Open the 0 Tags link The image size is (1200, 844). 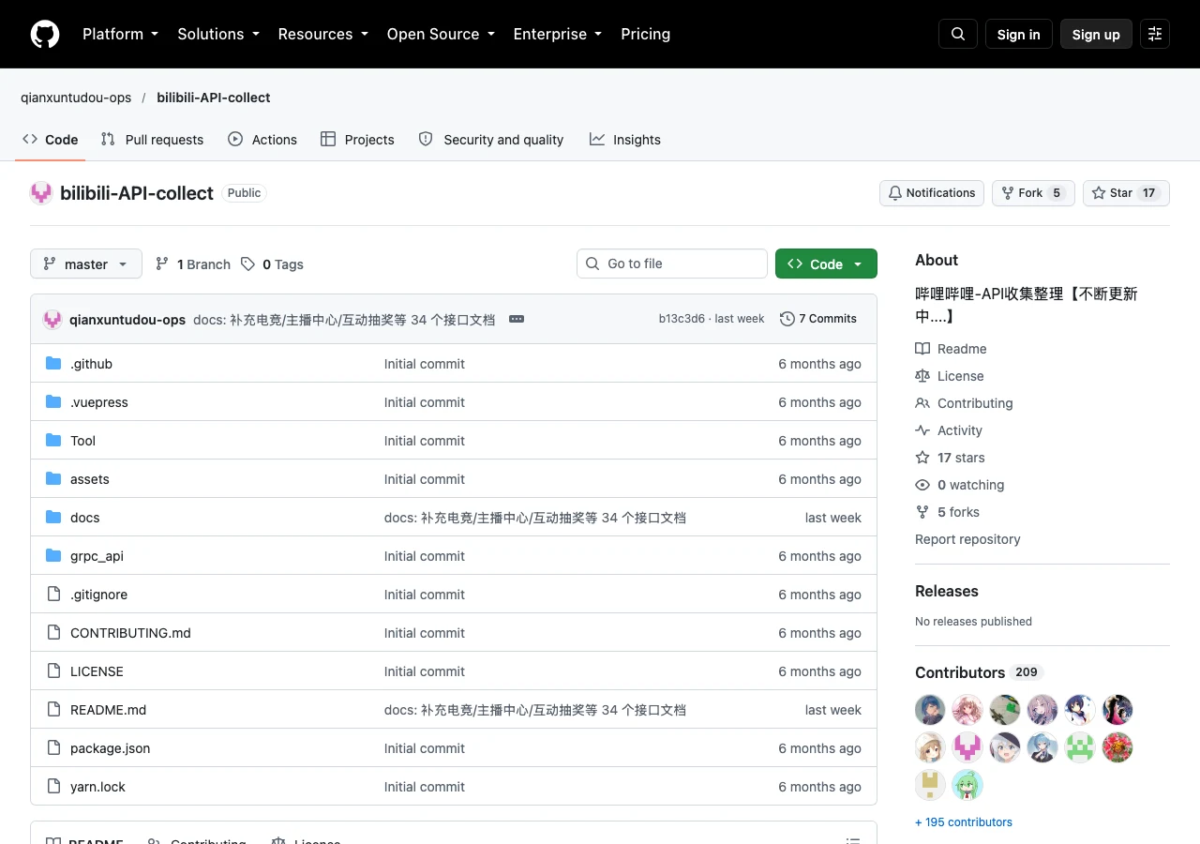pyautogui.click(x=272, y=264)
